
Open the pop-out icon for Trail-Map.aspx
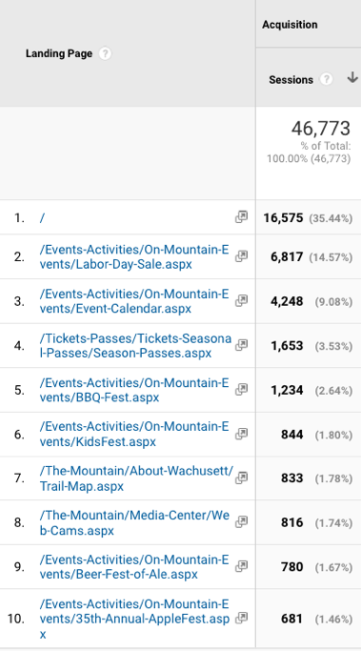click(x=242, y=478)
